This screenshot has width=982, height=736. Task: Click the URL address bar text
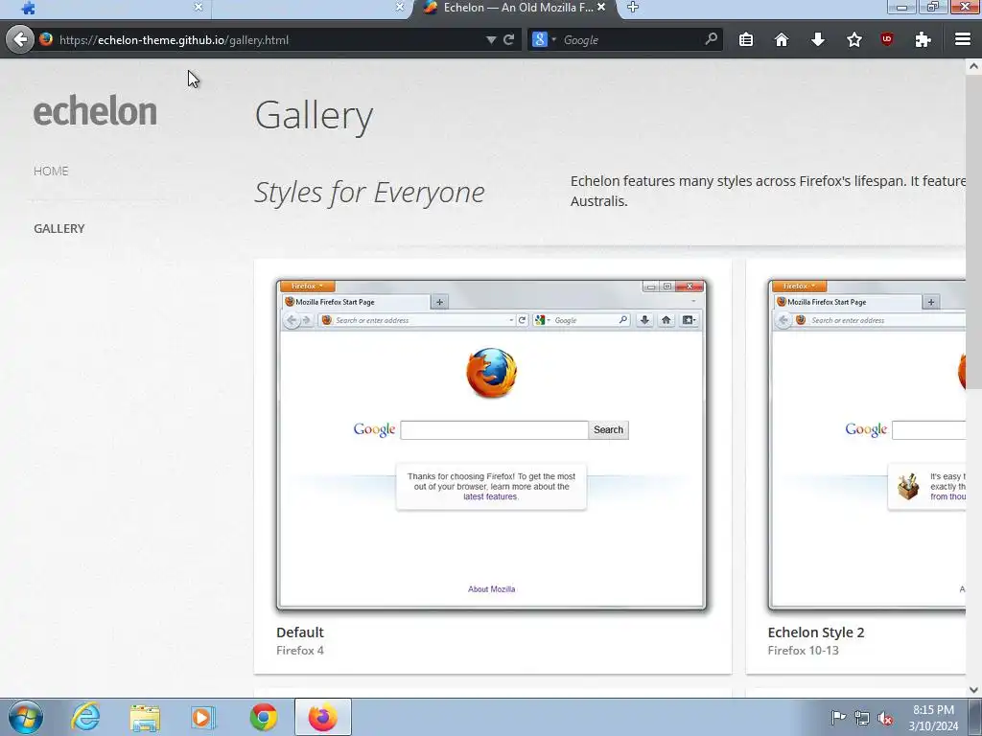[x=175, y=40]
